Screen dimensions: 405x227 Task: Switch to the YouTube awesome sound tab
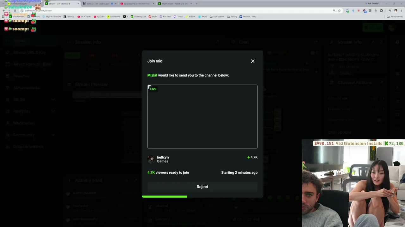click(137, 4)
